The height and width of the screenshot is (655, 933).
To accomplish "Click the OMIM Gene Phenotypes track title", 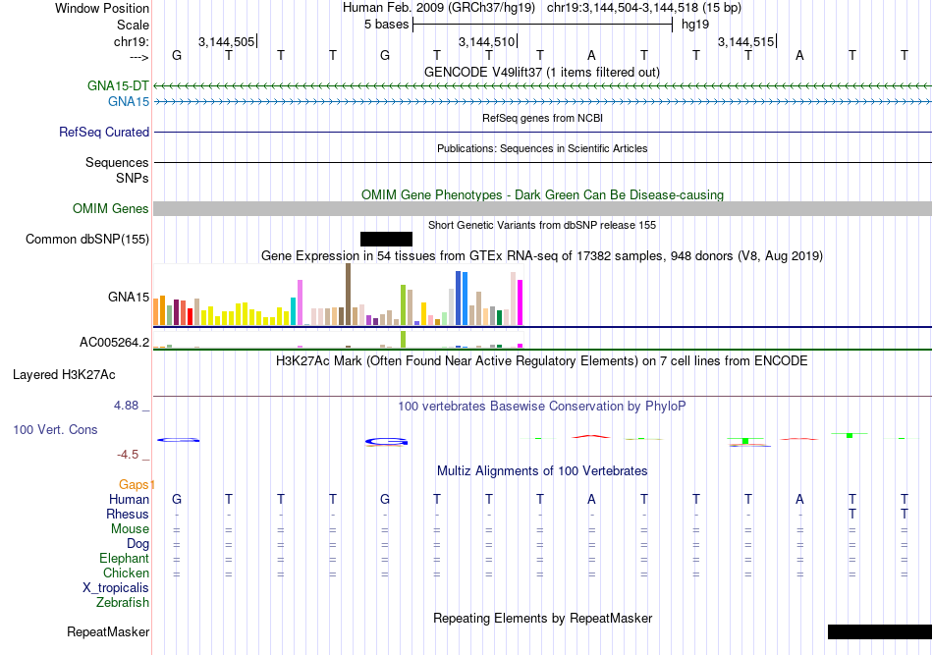I will point(542,194).
